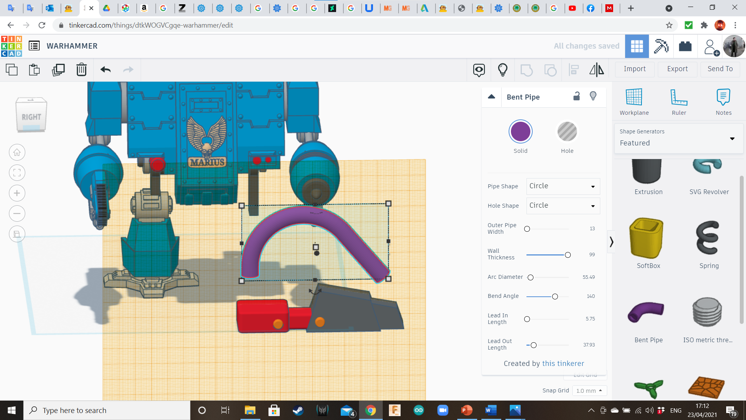This screenshot has width=746, height=420.
Task: Collapse the Bent Pipe inspector panel
Action: coord(492,97)
